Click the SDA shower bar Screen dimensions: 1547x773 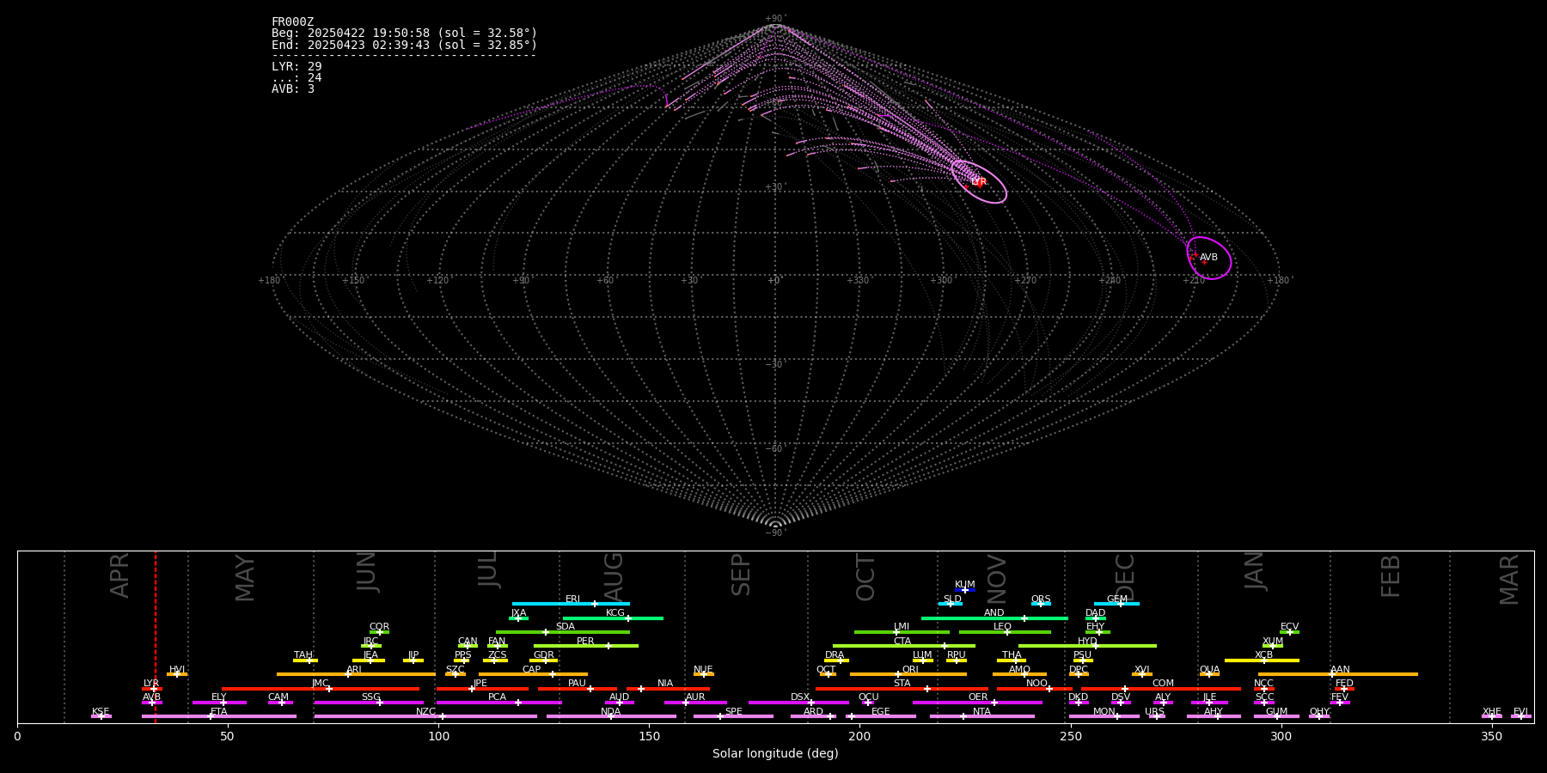563,632
